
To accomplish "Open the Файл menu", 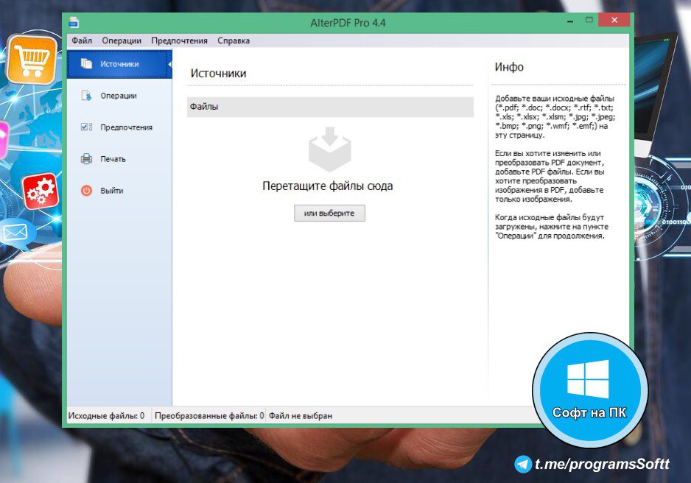I will [82, 40].
